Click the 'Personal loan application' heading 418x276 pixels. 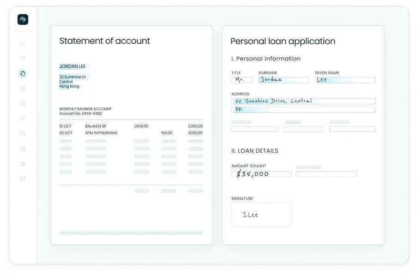[283, 41]
